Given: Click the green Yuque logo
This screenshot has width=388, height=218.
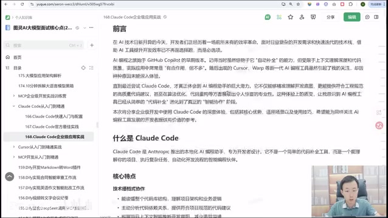Looking at the screenshot, I should [x=8, y=18].
